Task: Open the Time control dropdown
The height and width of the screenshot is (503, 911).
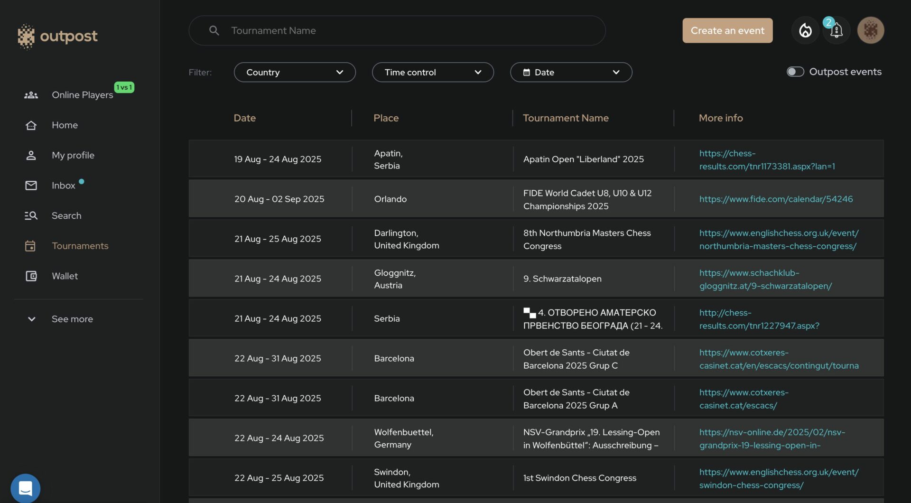Action: 432,72
